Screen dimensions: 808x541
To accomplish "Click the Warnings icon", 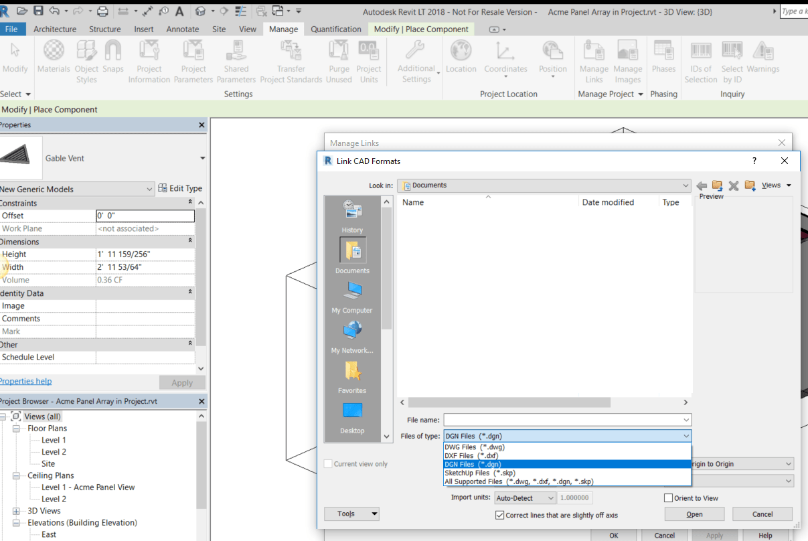I will pos(763,57).
